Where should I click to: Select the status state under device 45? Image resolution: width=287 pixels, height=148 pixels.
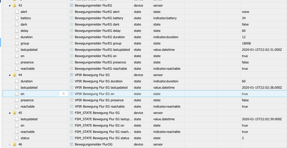click(25, 138)
